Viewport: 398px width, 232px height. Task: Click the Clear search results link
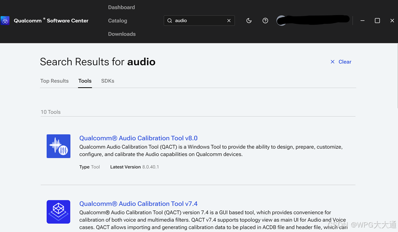340,62
